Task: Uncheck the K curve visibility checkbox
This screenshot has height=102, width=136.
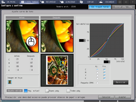Action: (x=104, y=78)
